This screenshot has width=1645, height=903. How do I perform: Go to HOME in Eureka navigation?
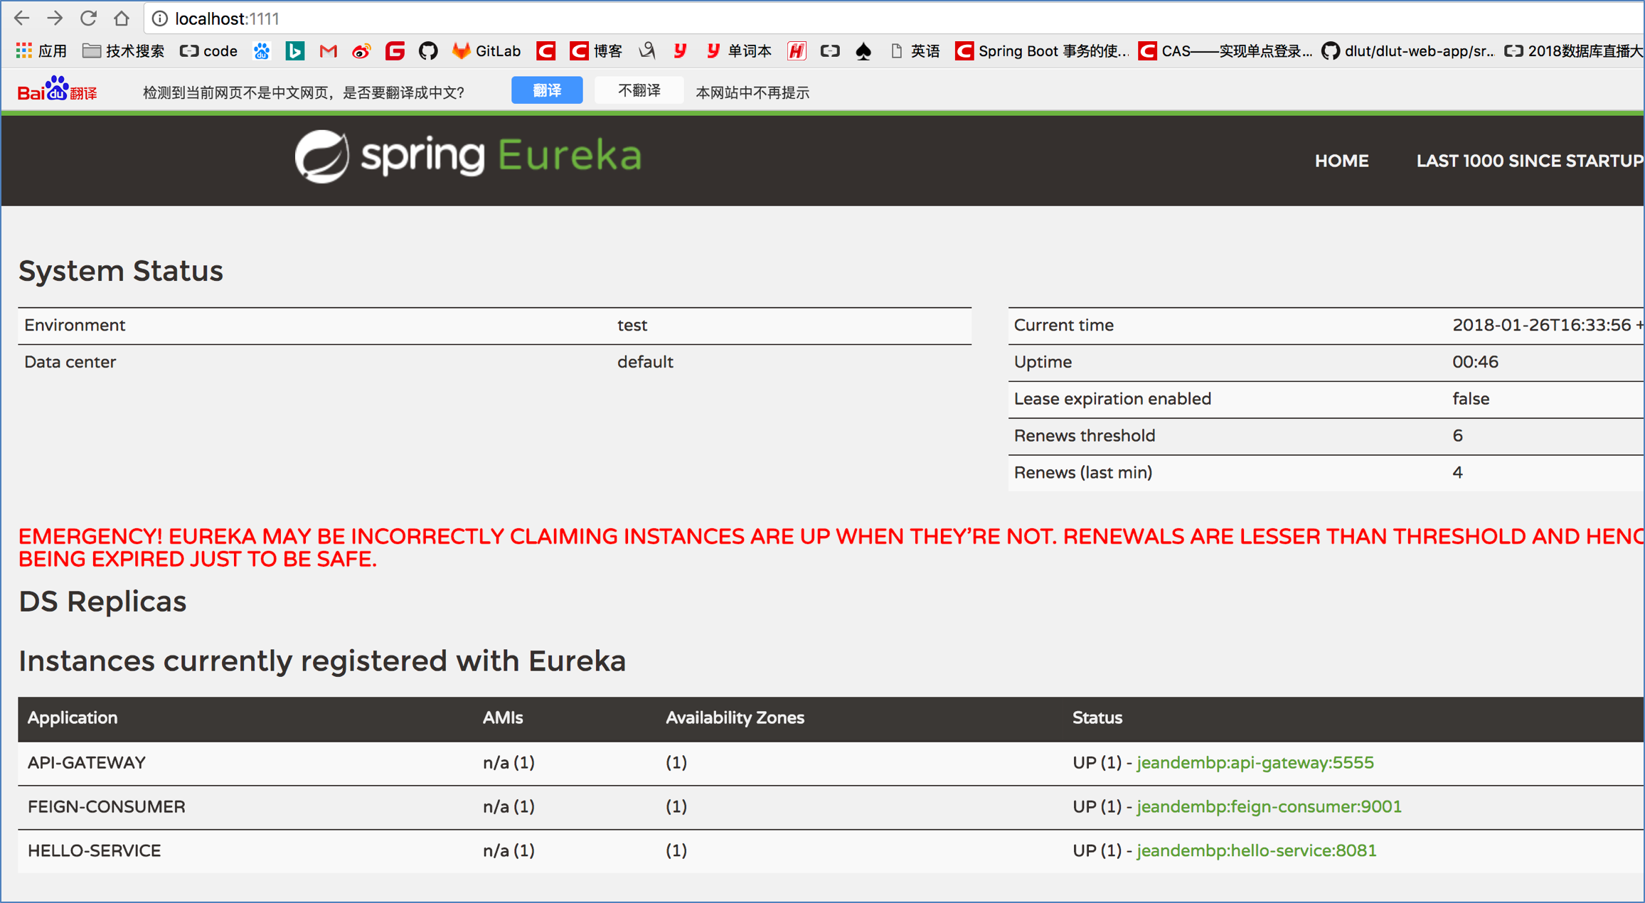tap(1341, 161)
